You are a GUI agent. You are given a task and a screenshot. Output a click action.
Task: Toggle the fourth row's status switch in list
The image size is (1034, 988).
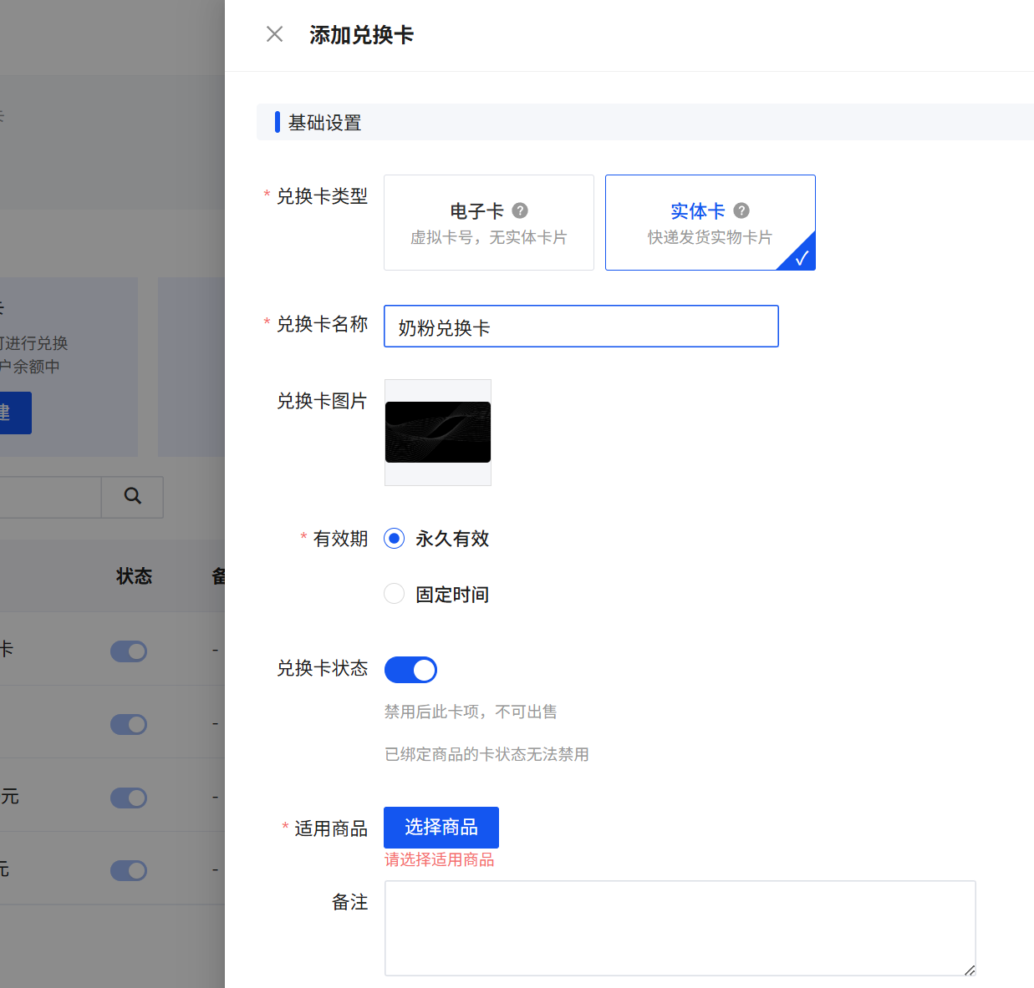pos(129,870)
